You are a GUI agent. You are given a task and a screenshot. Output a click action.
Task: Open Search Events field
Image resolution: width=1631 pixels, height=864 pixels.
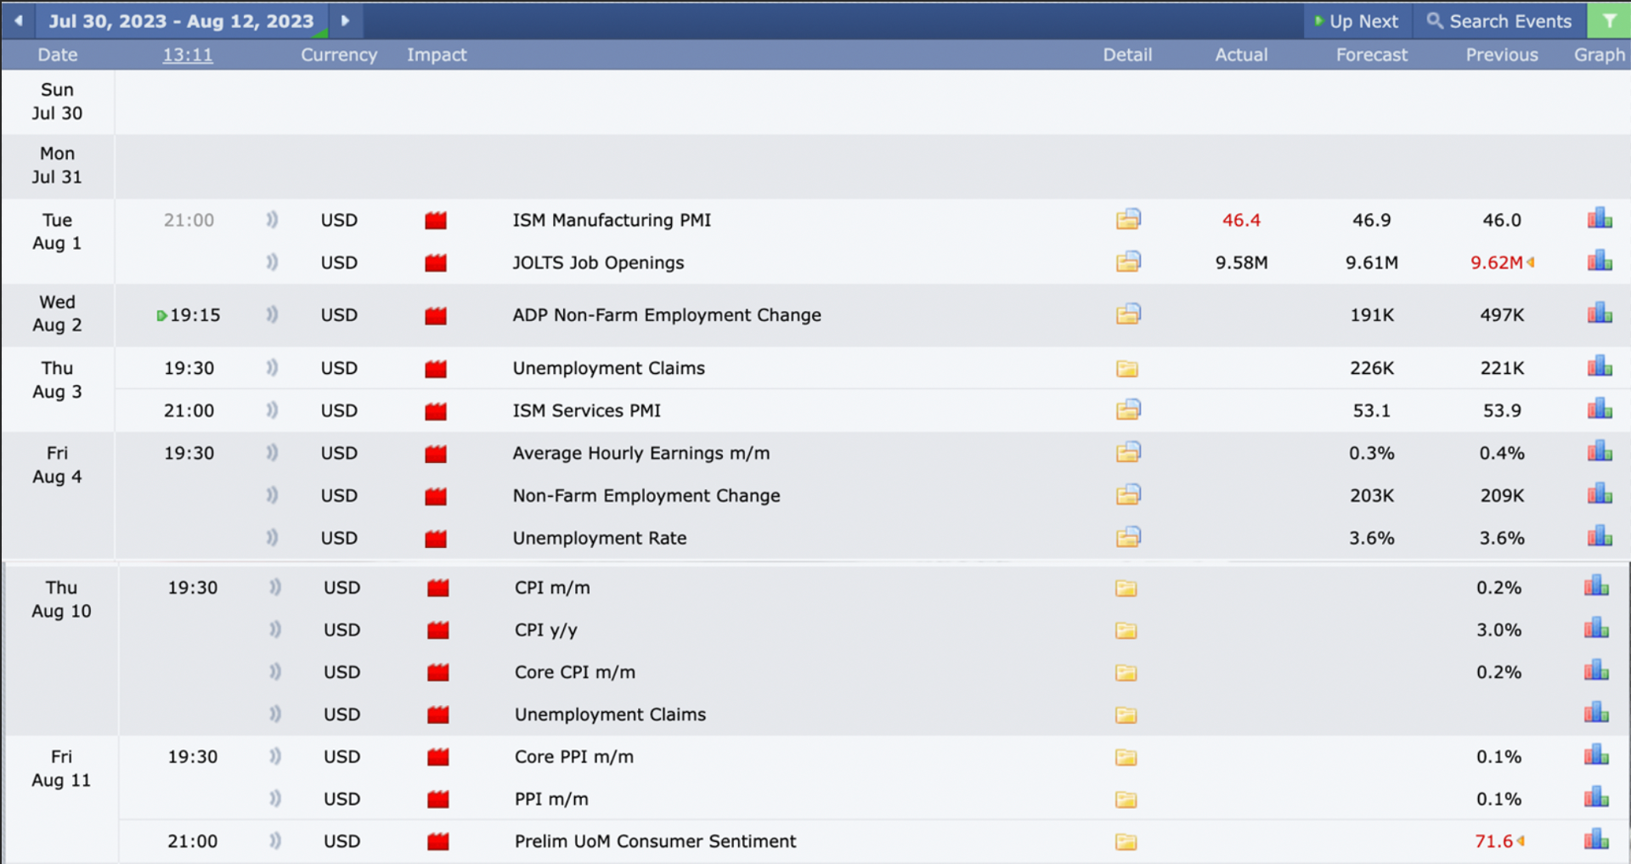point(1499,21)
